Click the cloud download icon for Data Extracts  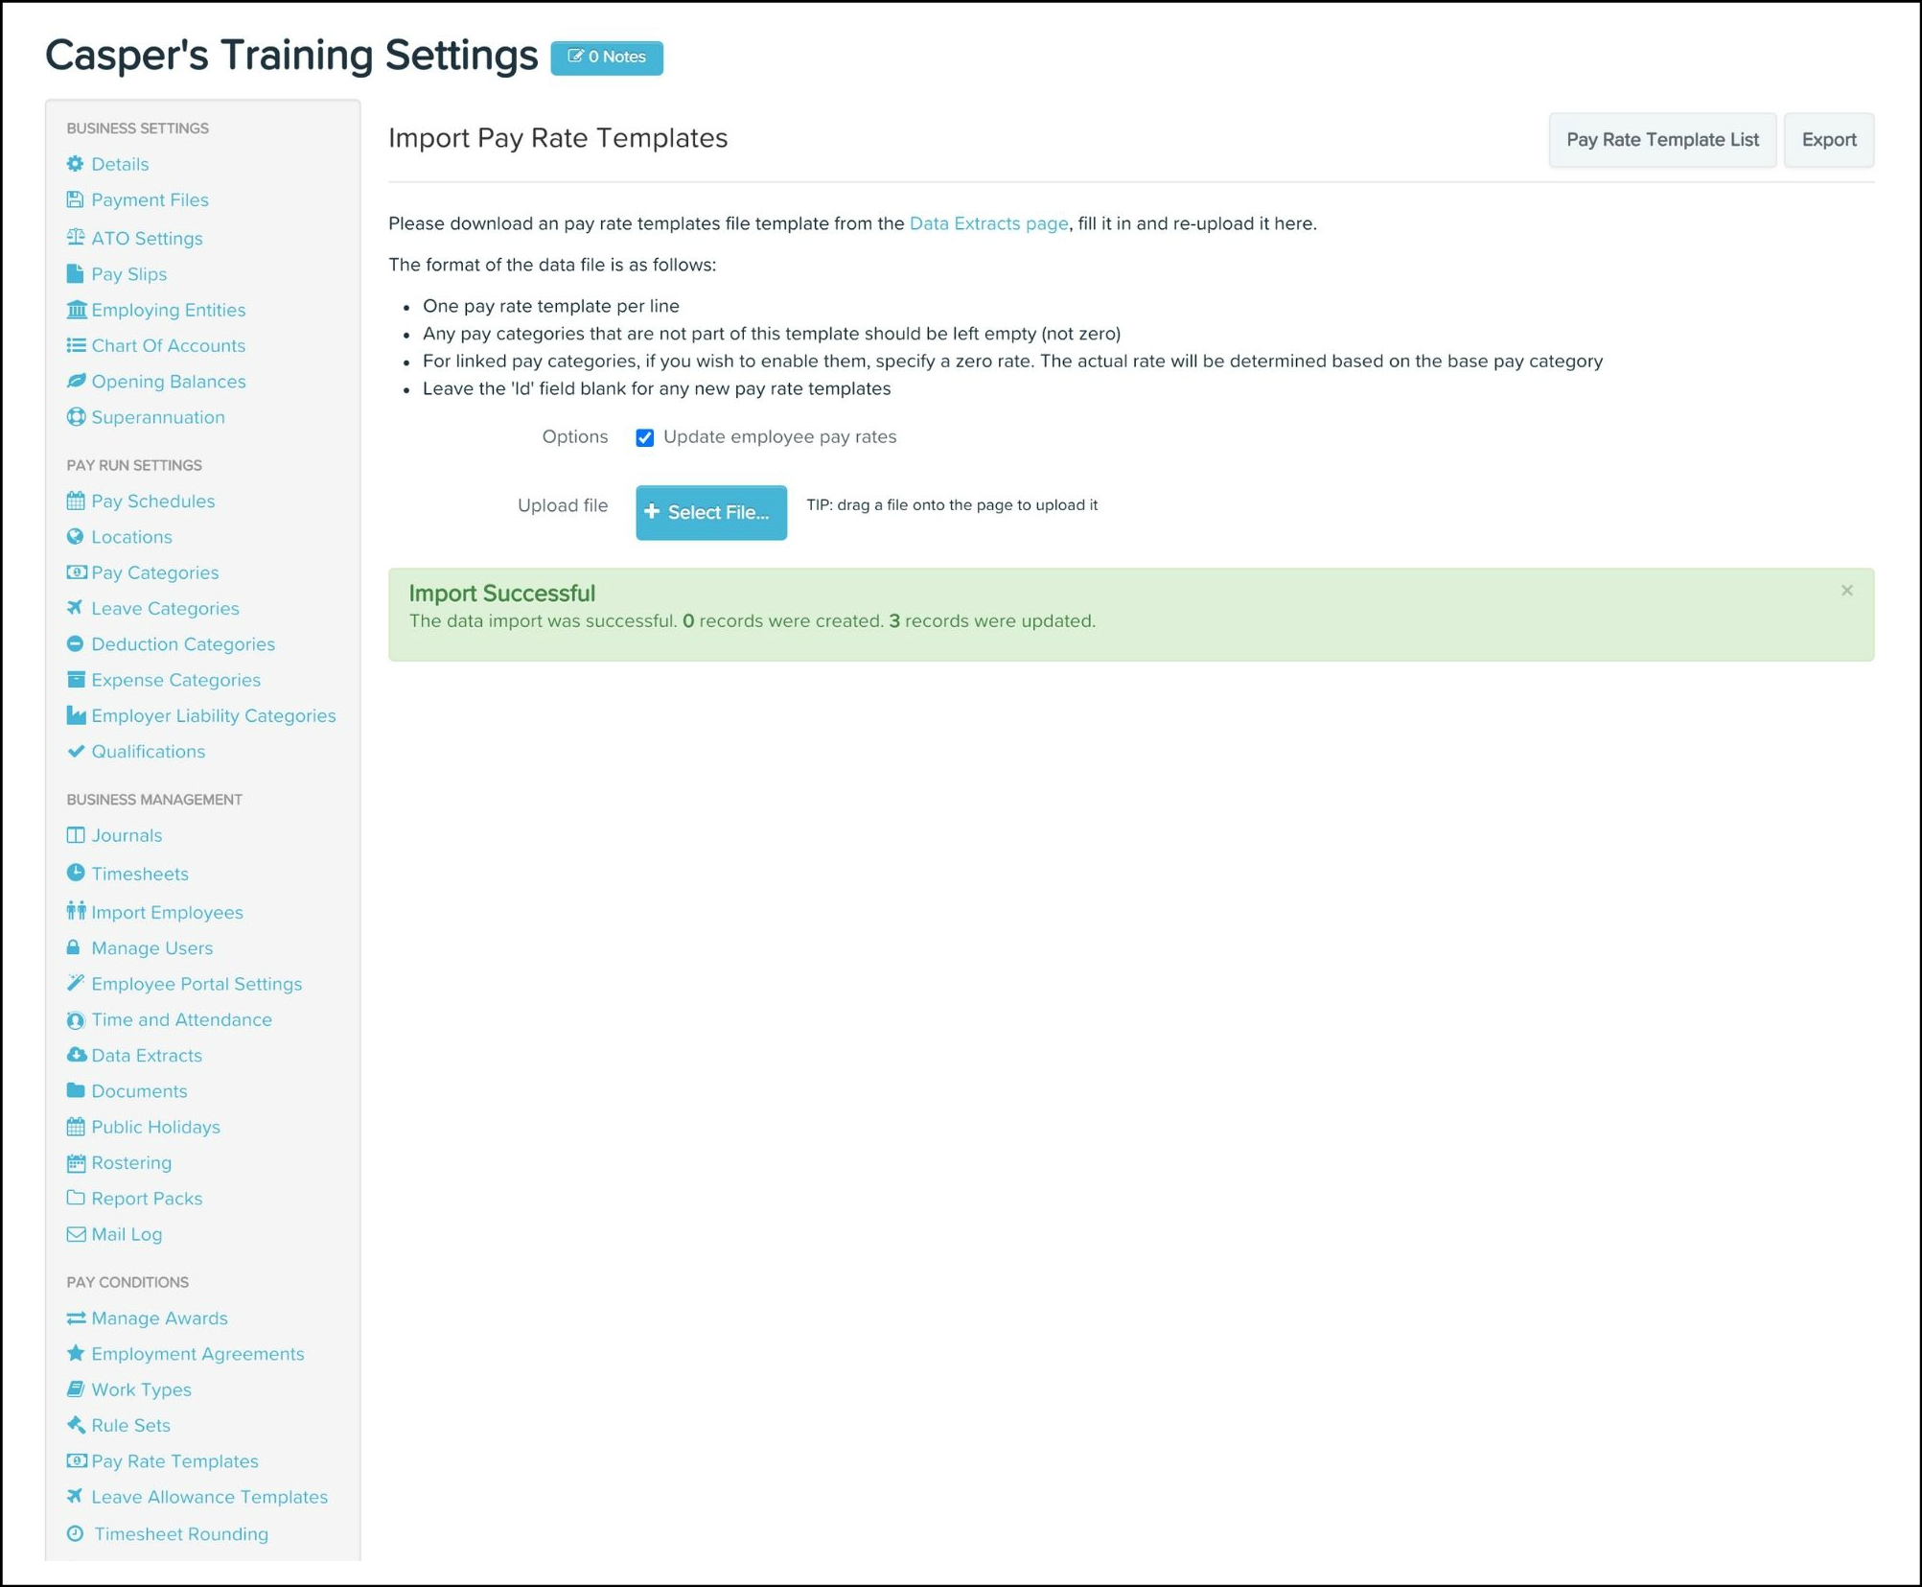[x=75, y=1055]
